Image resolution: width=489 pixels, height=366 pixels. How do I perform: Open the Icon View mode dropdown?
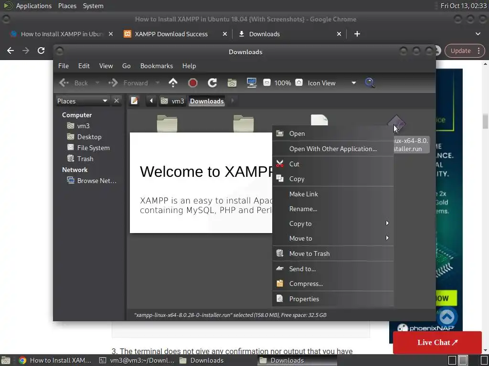point(332,83)
